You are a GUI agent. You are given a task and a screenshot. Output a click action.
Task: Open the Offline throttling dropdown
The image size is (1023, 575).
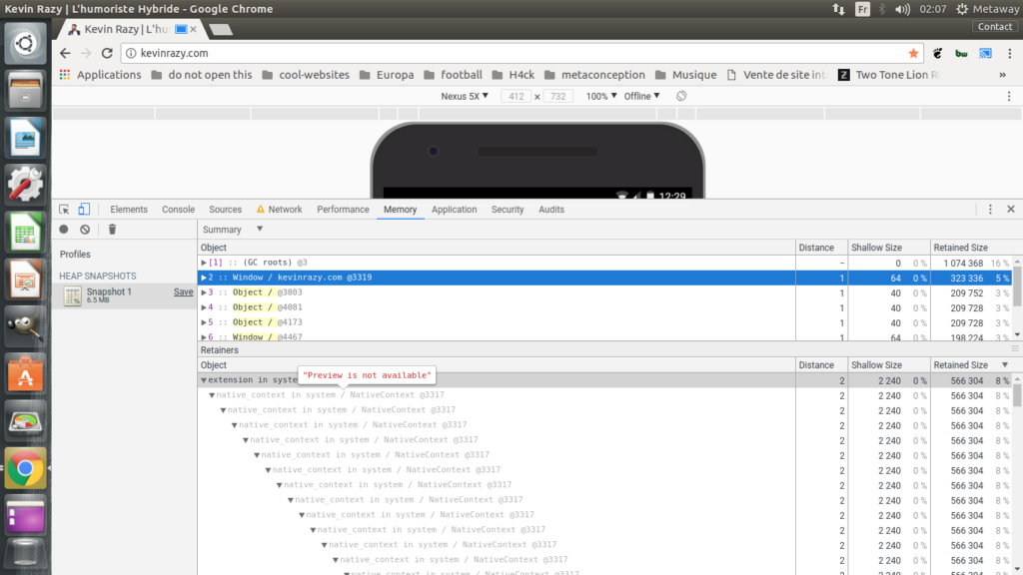click(642, 96)
